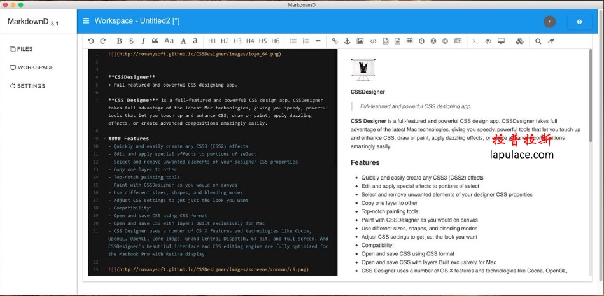
Task: Insert an image using the picture icon
Action: pyautogui.click(x=360, y=41)
